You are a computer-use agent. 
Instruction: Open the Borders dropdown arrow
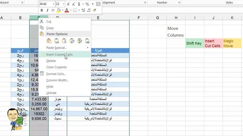pyautogui.click(x=79, y=10)
